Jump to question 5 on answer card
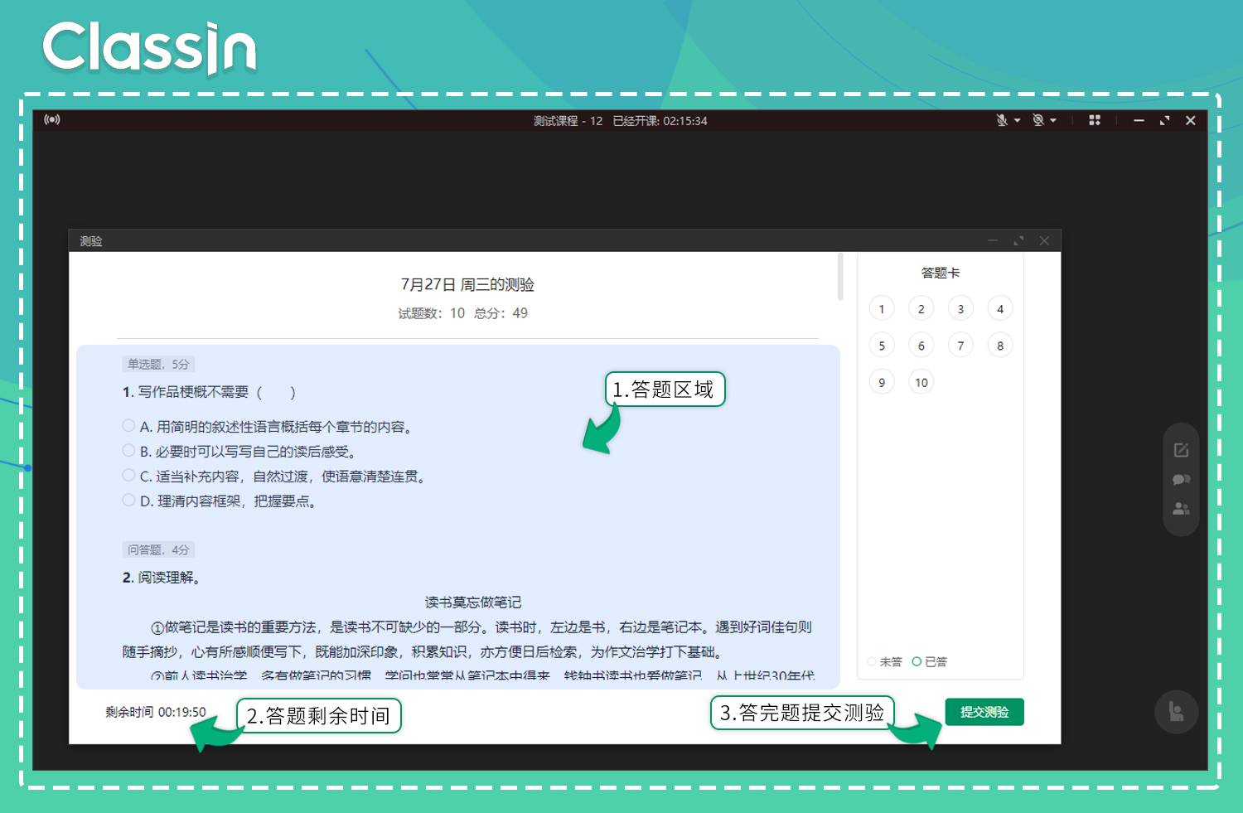Image resolution: width=1243 pixels, height=813 pixels. point(882,346)
